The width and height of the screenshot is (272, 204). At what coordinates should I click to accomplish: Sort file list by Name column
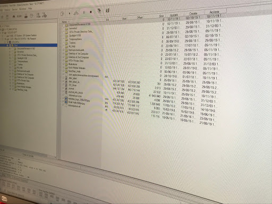pyautogui.click(x=64, y=22)
